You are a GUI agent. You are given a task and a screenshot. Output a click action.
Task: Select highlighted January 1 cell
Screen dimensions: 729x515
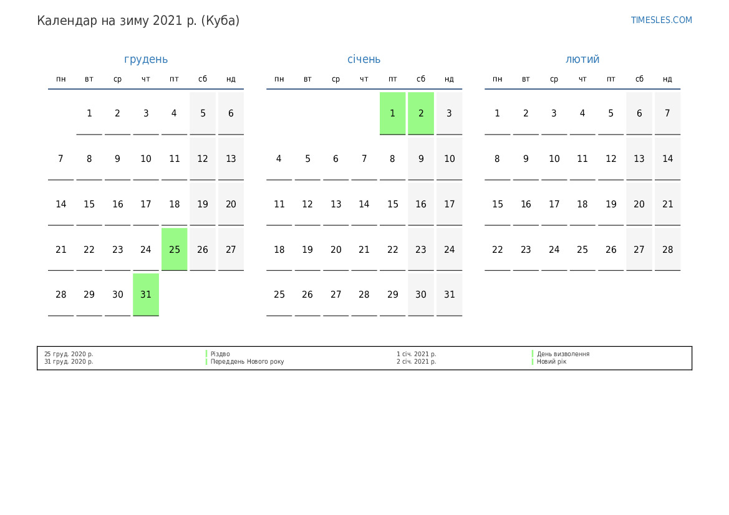click(392, 113)
